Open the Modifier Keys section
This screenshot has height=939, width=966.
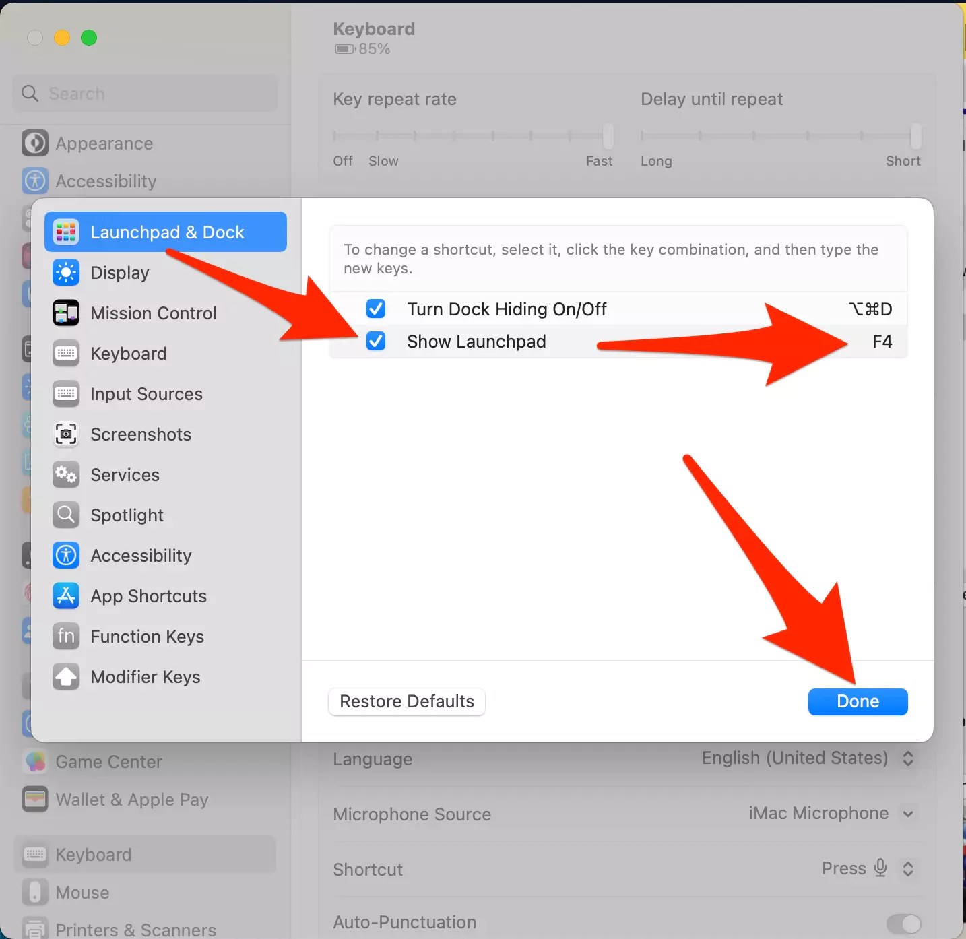[146, 677]
